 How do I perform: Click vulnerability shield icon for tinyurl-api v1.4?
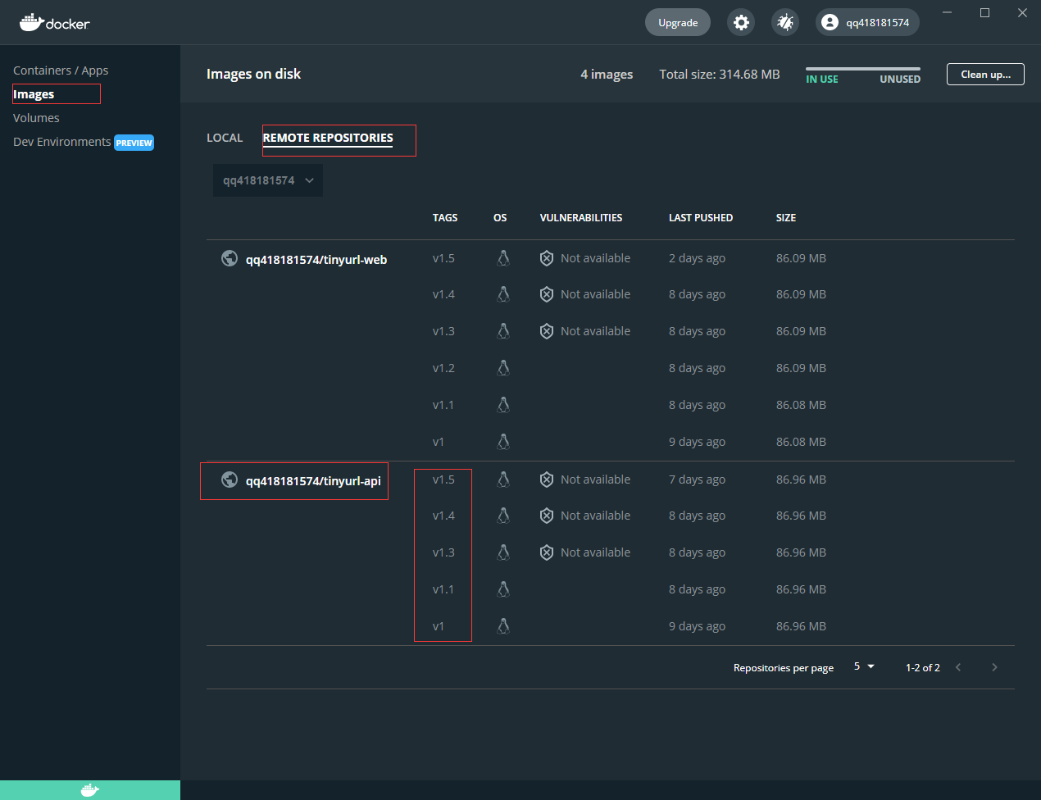point(547,516)
